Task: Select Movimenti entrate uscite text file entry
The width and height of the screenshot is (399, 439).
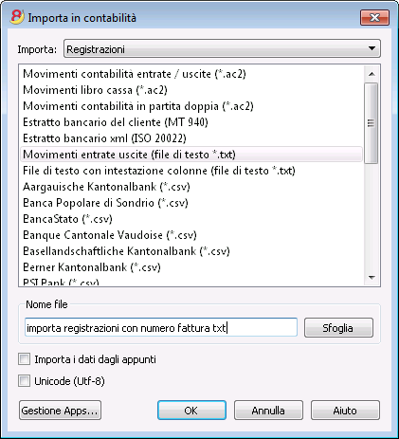Action: [x=191, y=155]
